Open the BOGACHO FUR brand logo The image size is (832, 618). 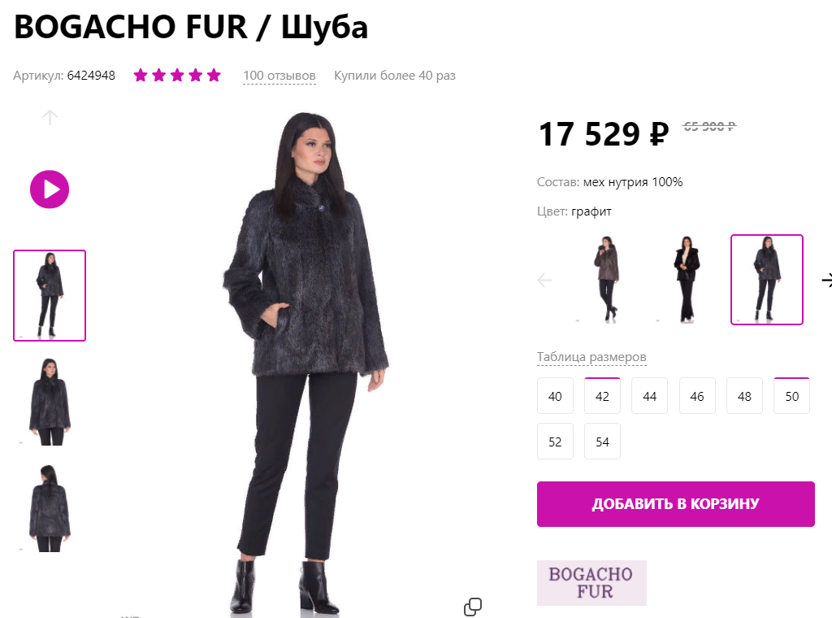pyautogui.click(x=591, y=583)
